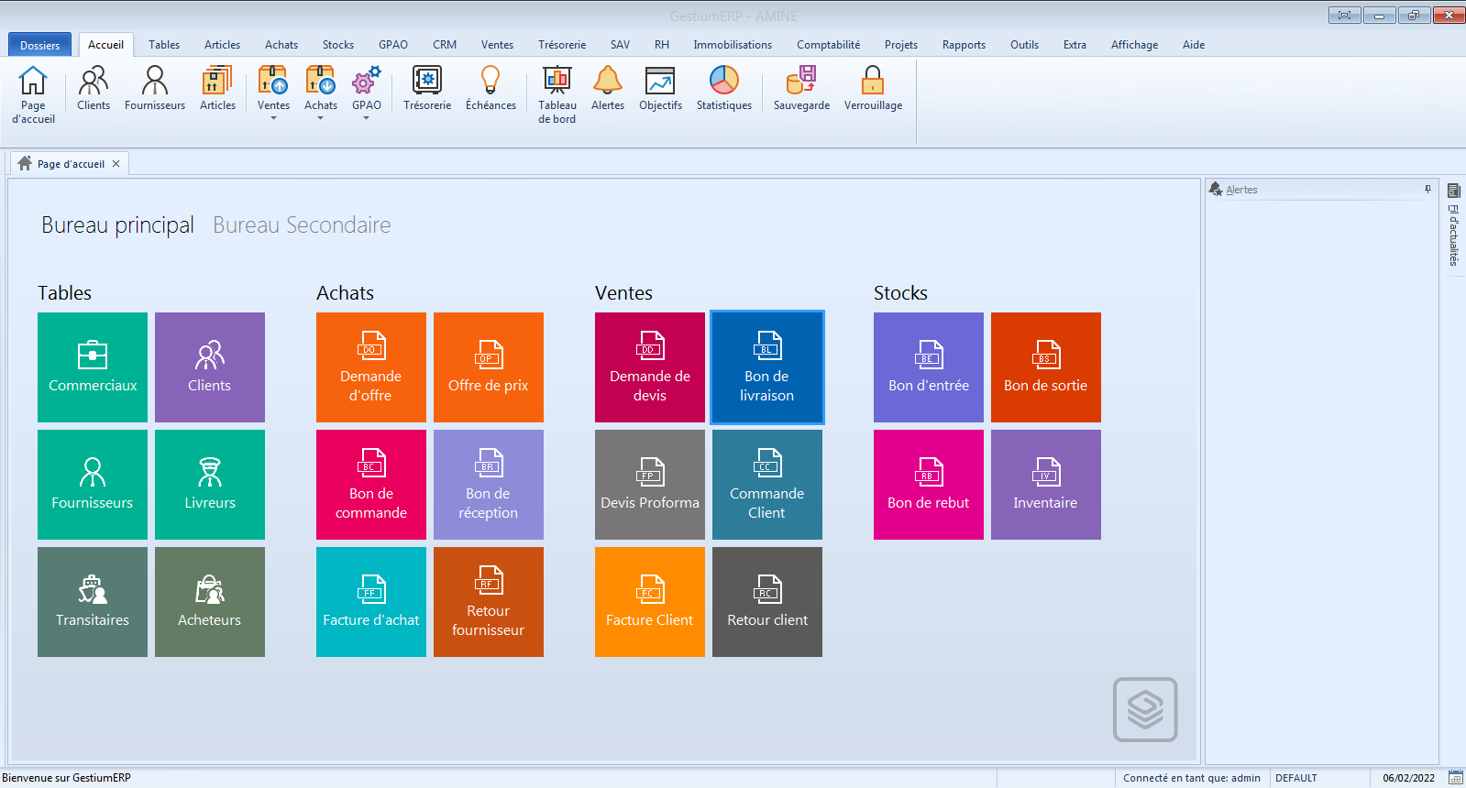
Task: Launch Sauvegarde backup icon
Action: [x=801, y=89]
